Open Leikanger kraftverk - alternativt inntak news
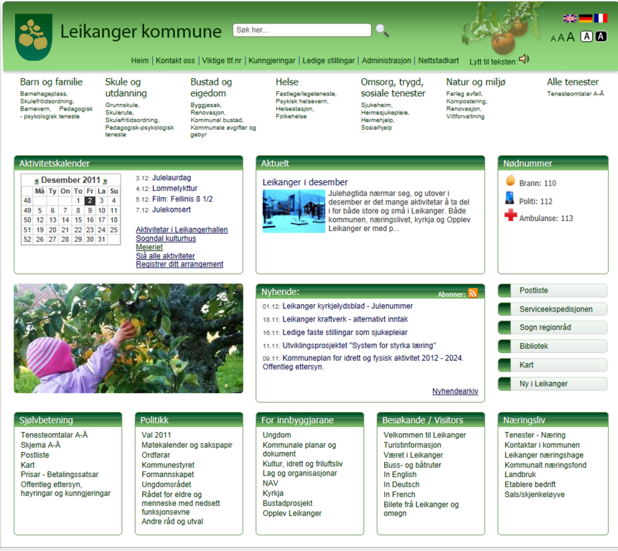The image size is (618, 551). pyautogui.click(x=345, y=319)
